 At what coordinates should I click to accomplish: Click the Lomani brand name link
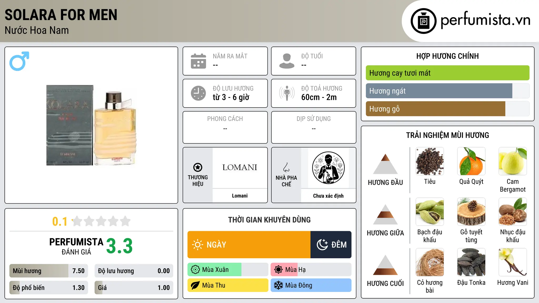click(240, 196)
